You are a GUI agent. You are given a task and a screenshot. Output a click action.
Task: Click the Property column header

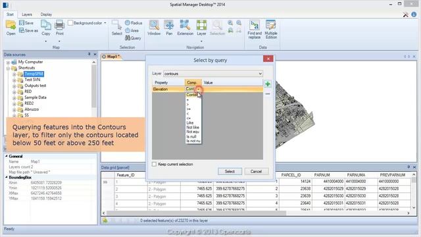click(168, 82)
